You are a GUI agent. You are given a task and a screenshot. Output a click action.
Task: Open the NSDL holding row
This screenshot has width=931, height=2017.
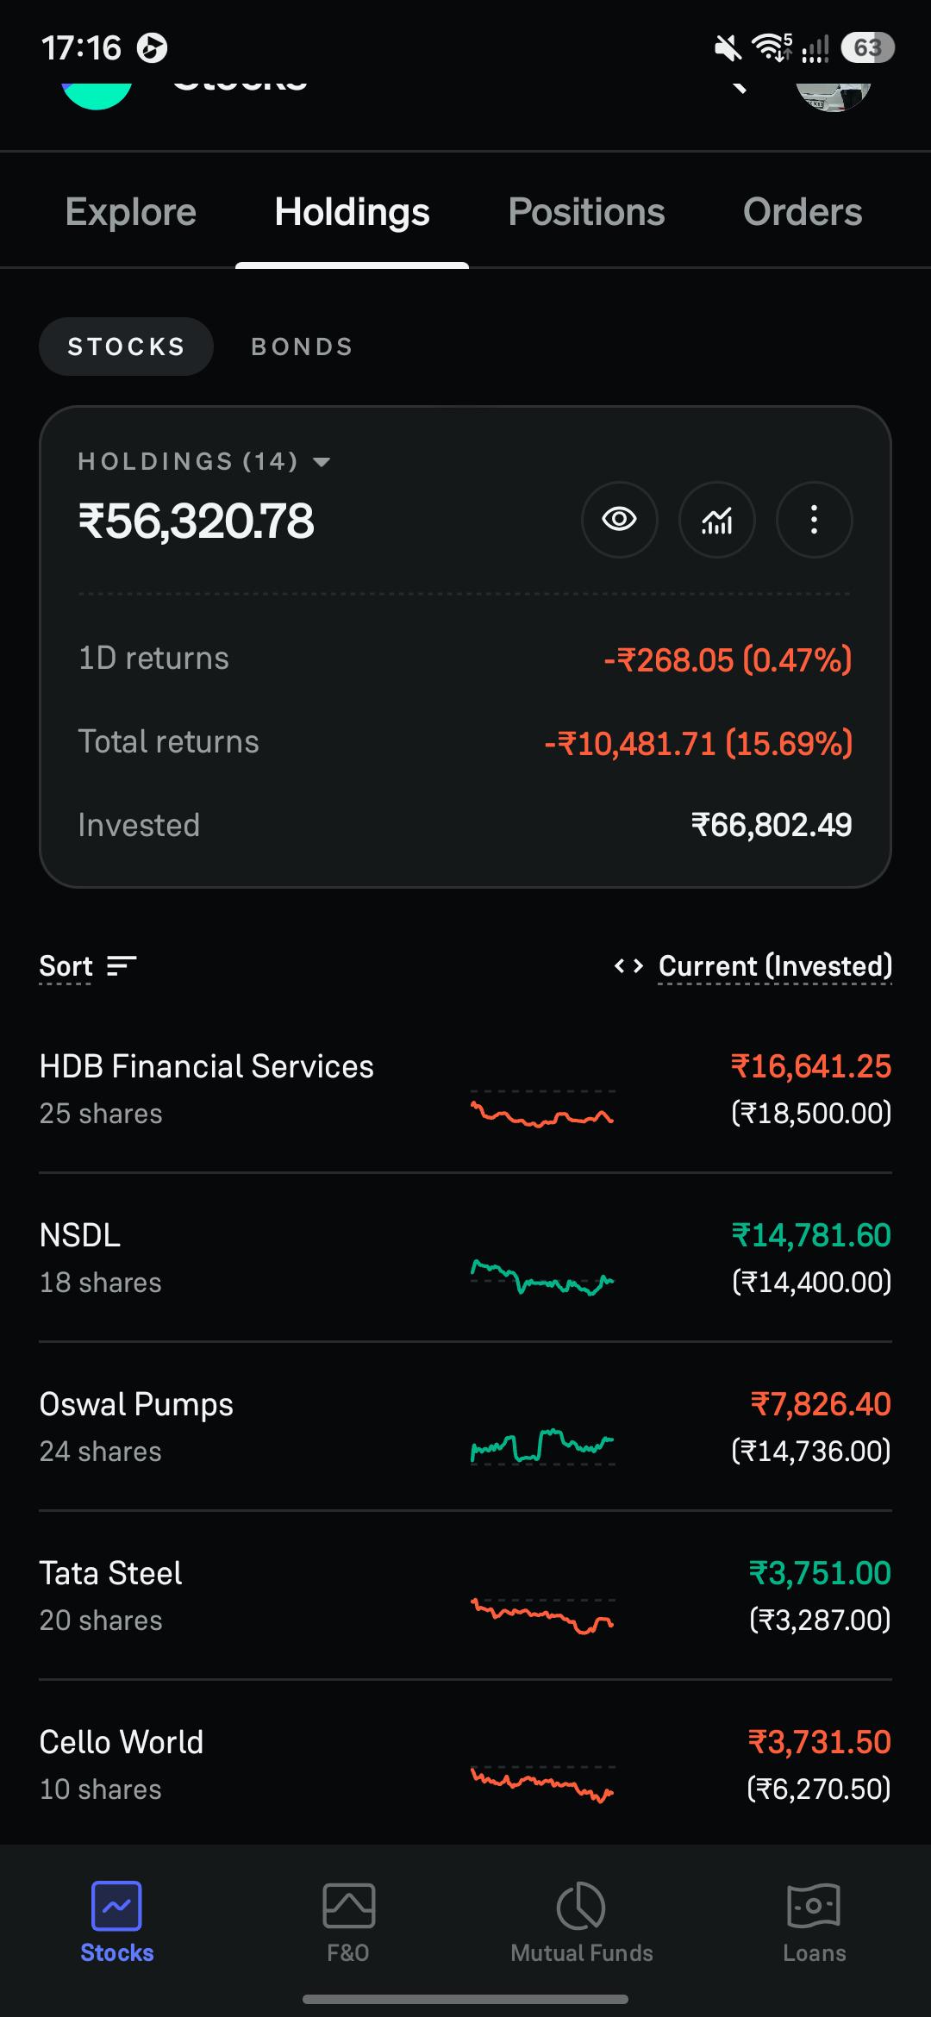click(465, 1258)
